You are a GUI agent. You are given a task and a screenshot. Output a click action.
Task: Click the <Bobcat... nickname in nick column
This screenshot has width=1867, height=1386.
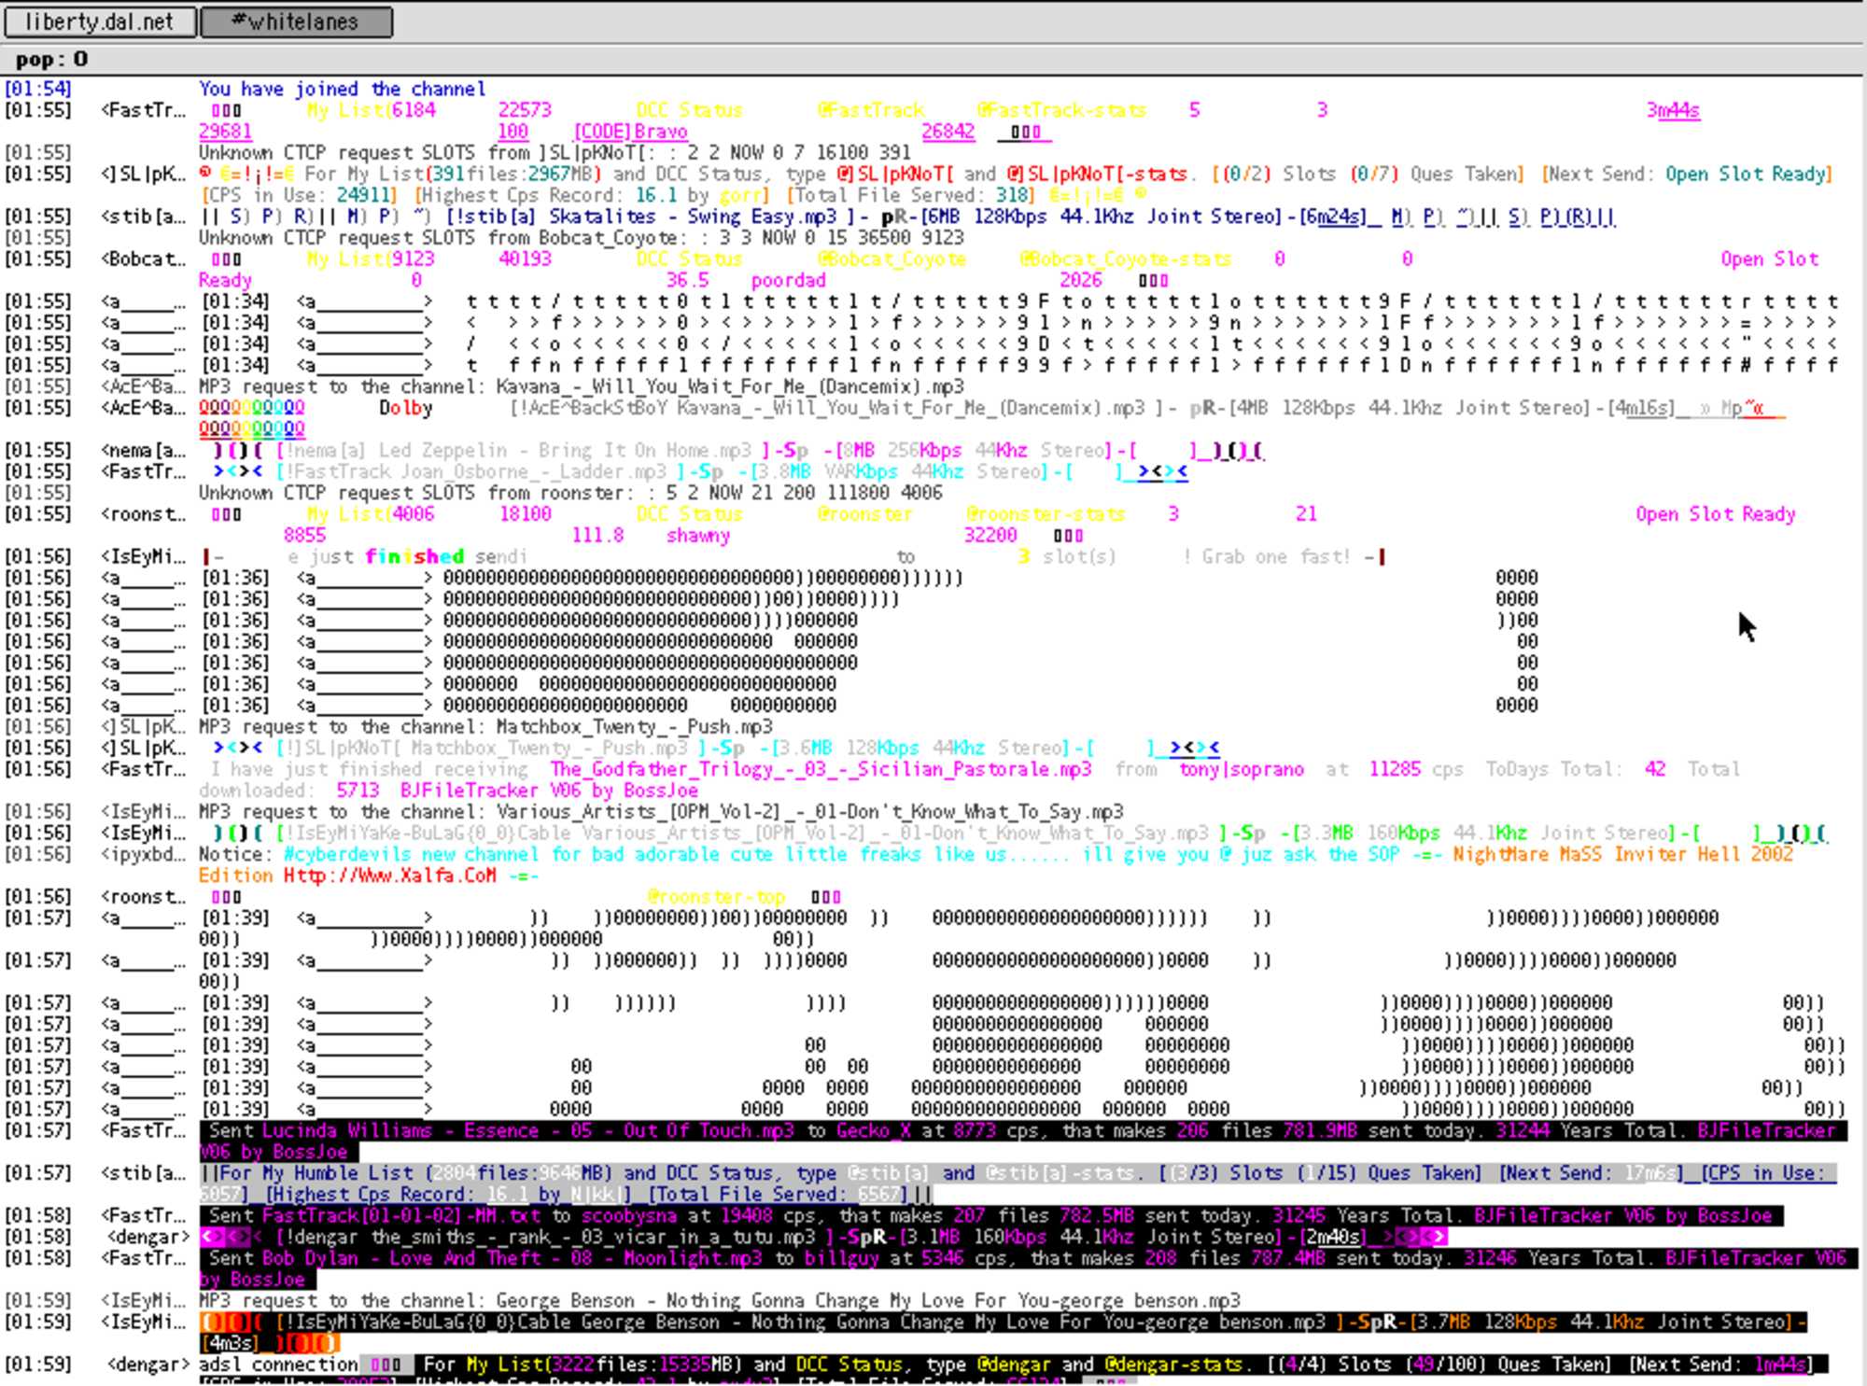click(x=143, y=259)
